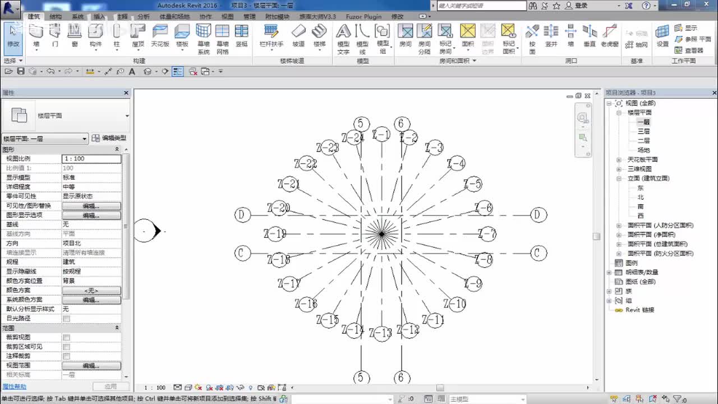Expand the 三维视图 tree node

(619, 169)
